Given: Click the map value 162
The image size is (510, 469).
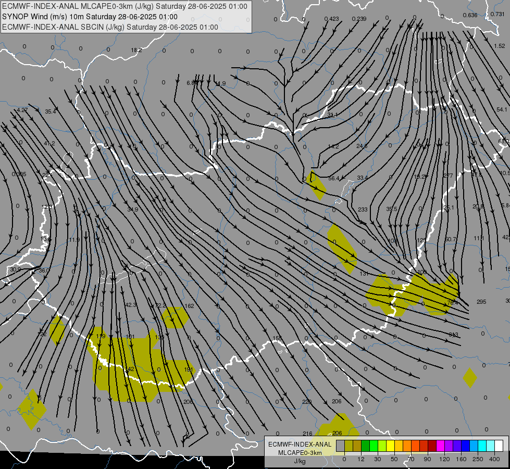Looking at the screenshot, I should coord(189,306).
